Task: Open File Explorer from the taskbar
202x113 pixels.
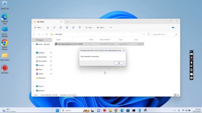Action: tap(110, 110)
